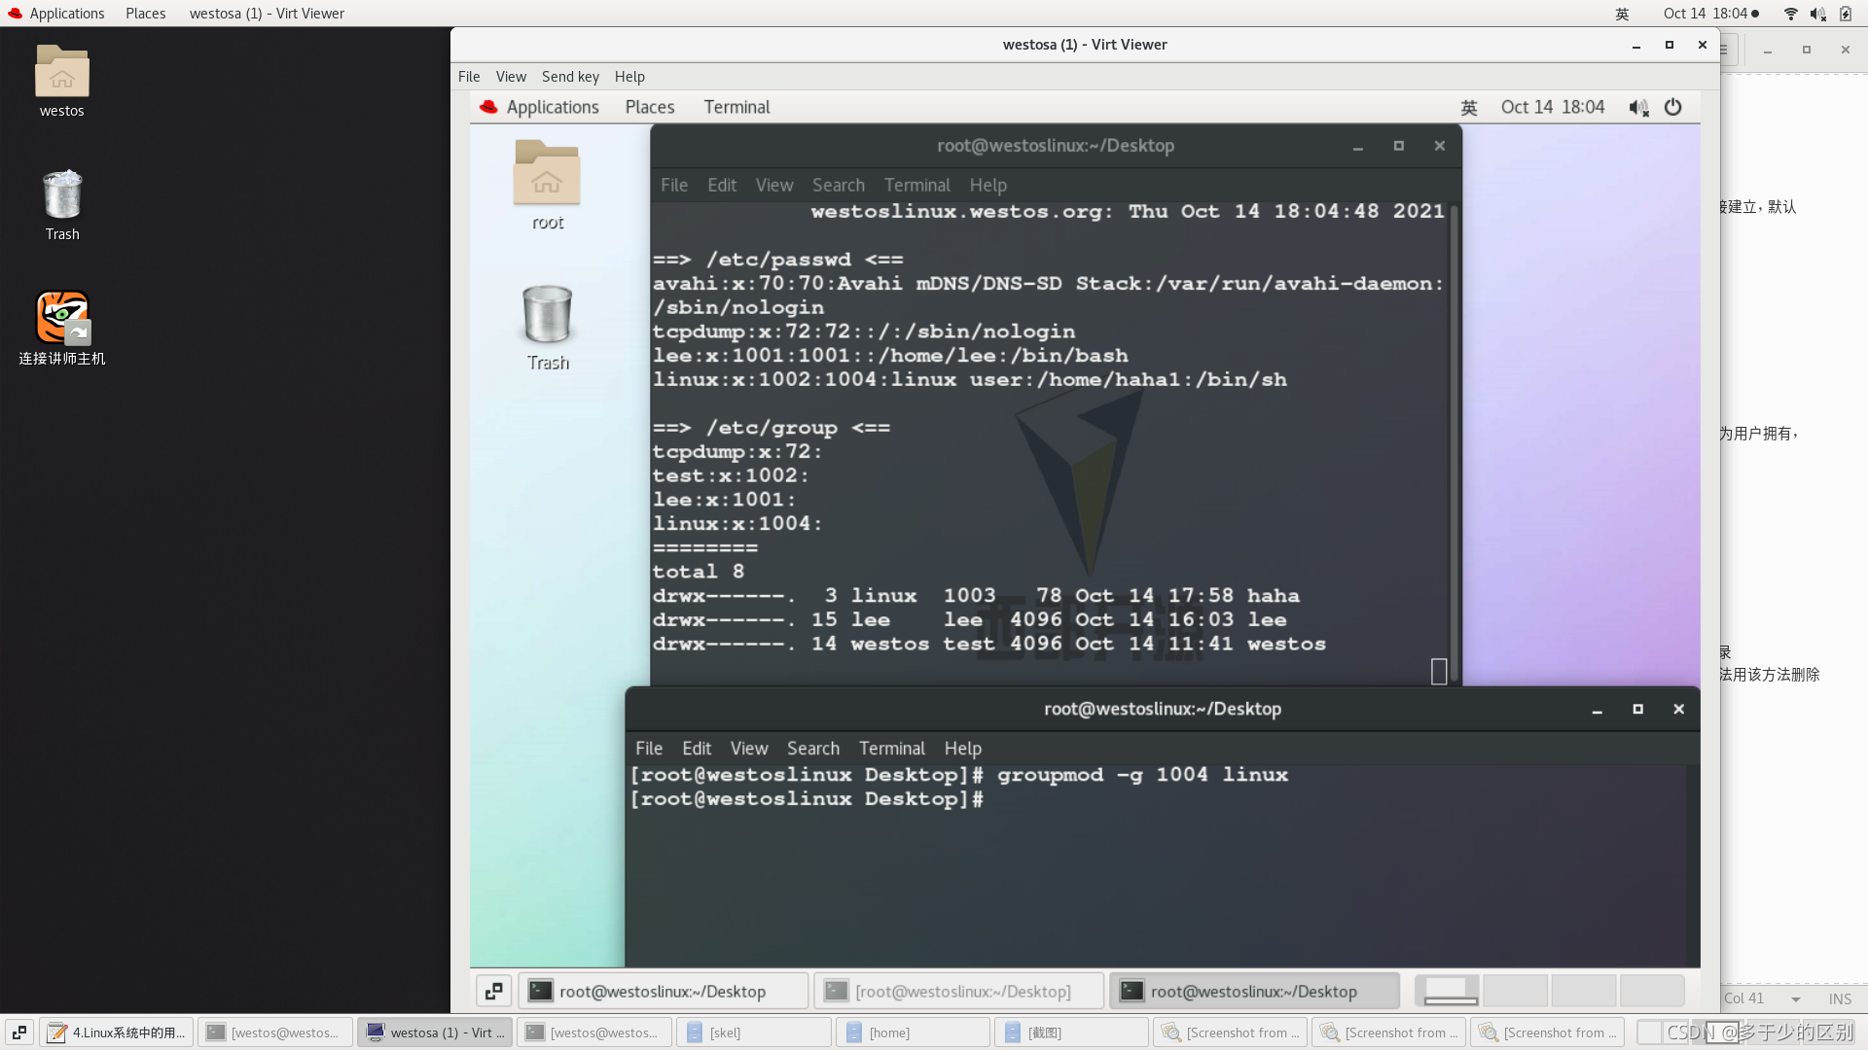Toggle the VM input method 英 indicator
The height and width of the screenshot is (1050, 1868).
1469,107
